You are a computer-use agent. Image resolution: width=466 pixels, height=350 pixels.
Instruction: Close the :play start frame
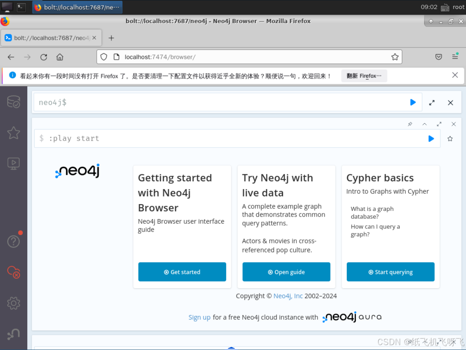click(453, 124)
